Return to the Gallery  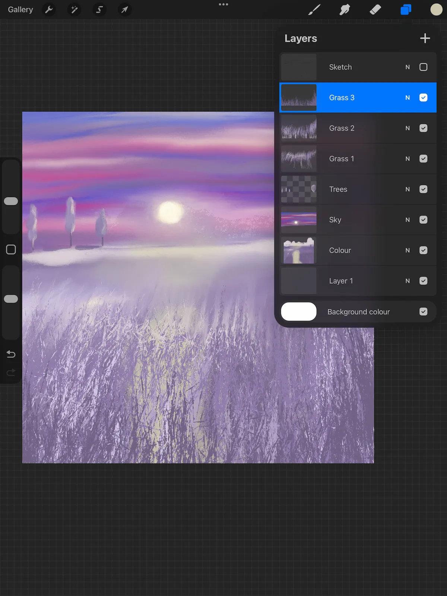[x=20, y=10]
